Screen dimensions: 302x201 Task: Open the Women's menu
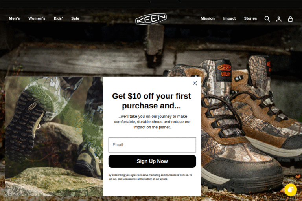pos(37,18)
